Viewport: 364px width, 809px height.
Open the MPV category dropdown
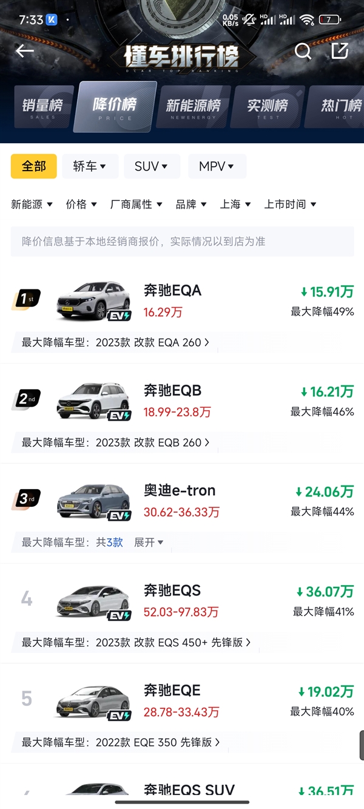pyautogui.click(x=217, y=166)
